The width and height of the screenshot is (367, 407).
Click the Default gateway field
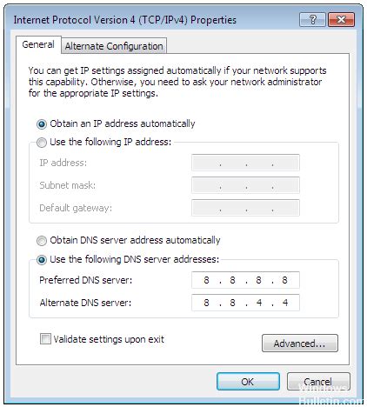click(x=245, y=208)
